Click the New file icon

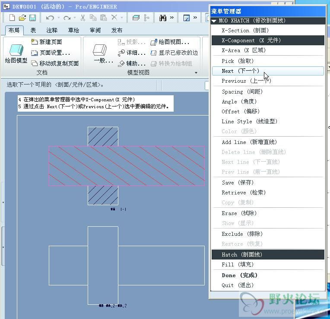click(12, 18)
